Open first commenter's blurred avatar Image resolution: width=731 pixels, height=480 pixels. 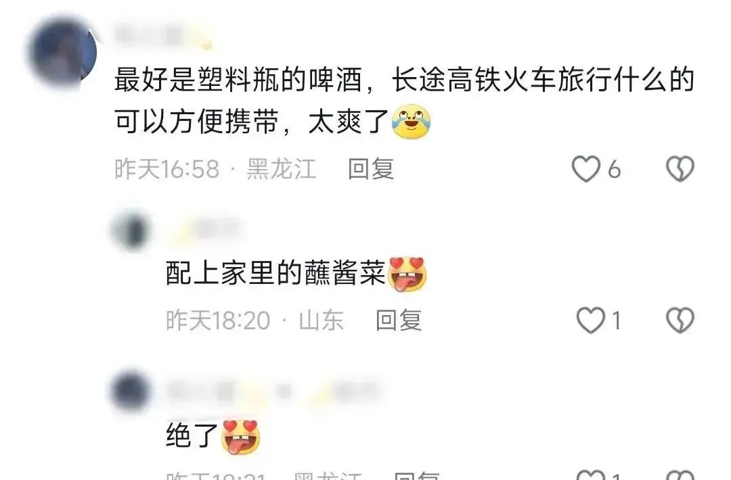(x=62, y=52)
